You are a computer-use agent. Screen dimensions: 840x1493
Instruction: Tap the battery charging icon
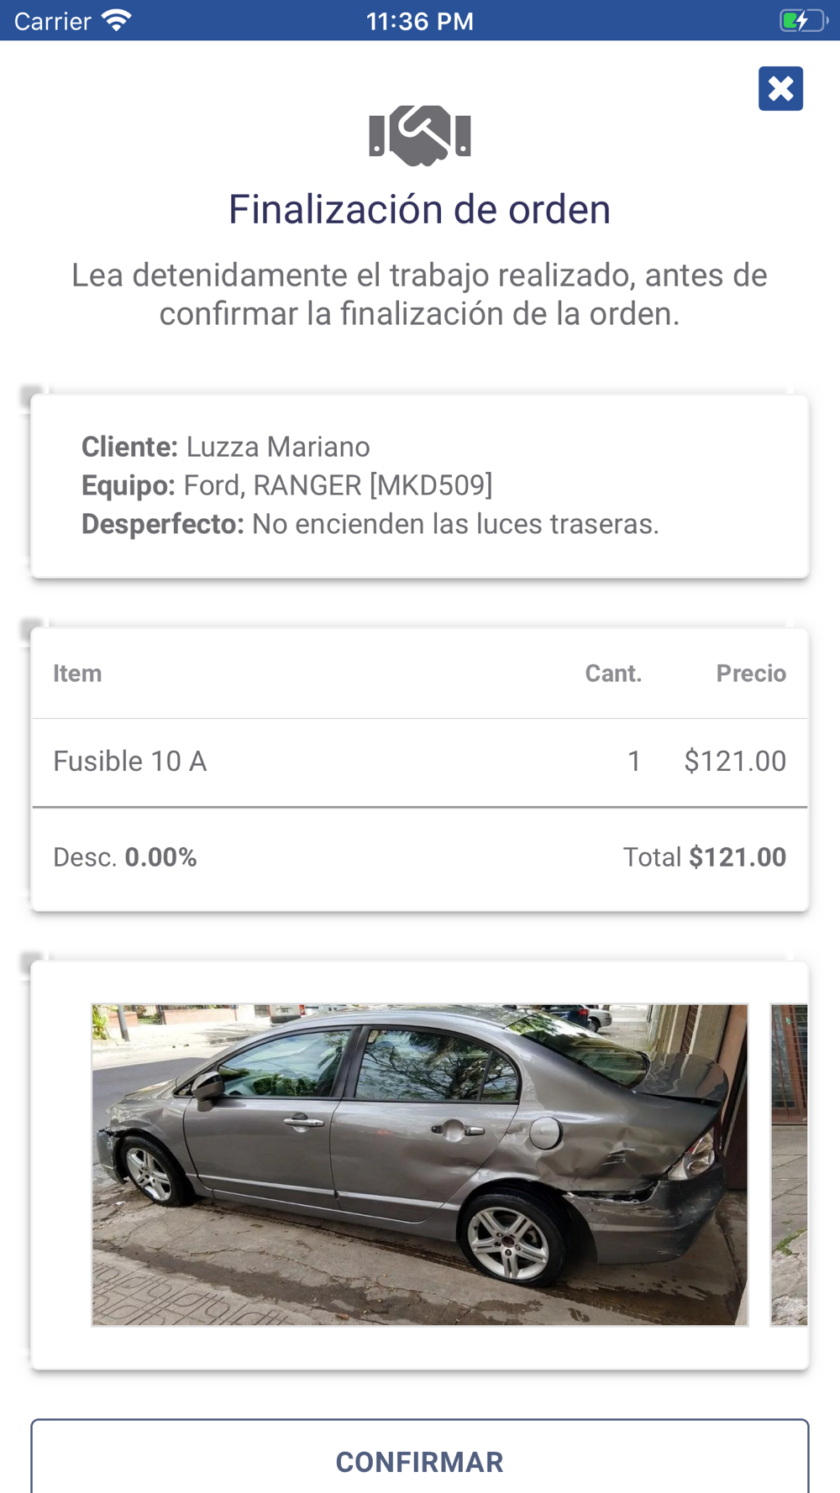(x=803, y=20)
